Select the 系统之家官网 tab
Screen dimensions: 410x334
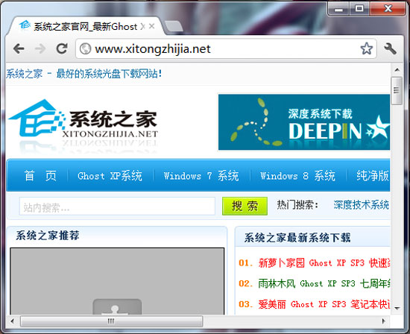point(85,26)
